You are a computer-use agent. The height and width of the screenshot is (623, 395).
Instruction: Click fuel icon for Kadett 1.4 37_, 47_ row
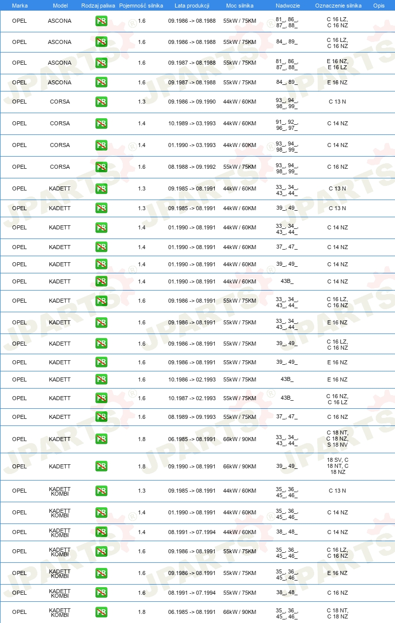tap(101, 247)
